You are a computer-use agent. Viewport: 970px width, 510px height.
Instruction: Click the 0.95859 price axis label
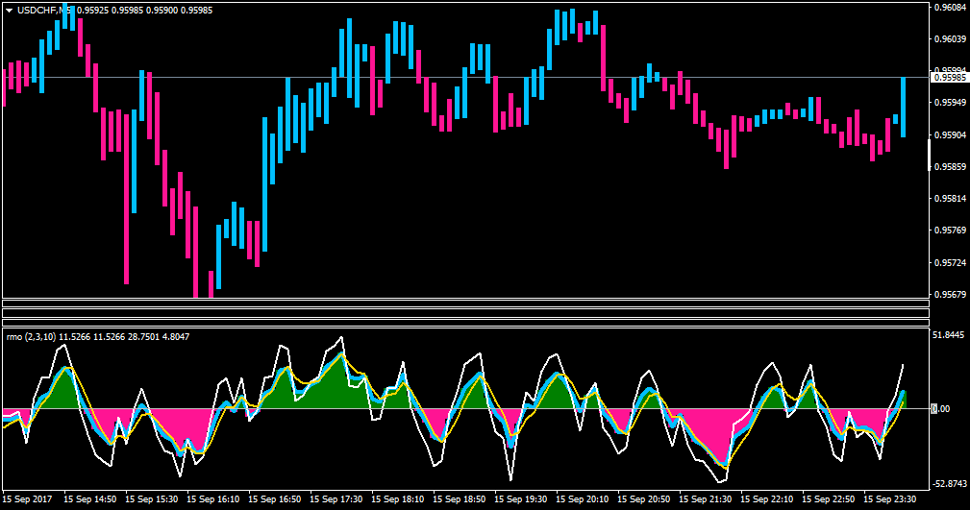coord(950,167)
